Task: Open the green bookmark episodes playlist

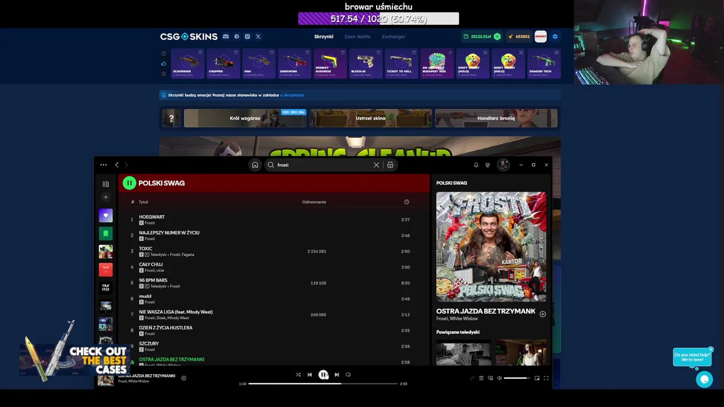Action: click(x=106, y=233)
